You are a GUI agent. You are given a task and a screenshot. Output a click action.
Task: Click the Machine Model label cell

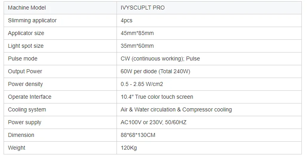click(60, 8)
